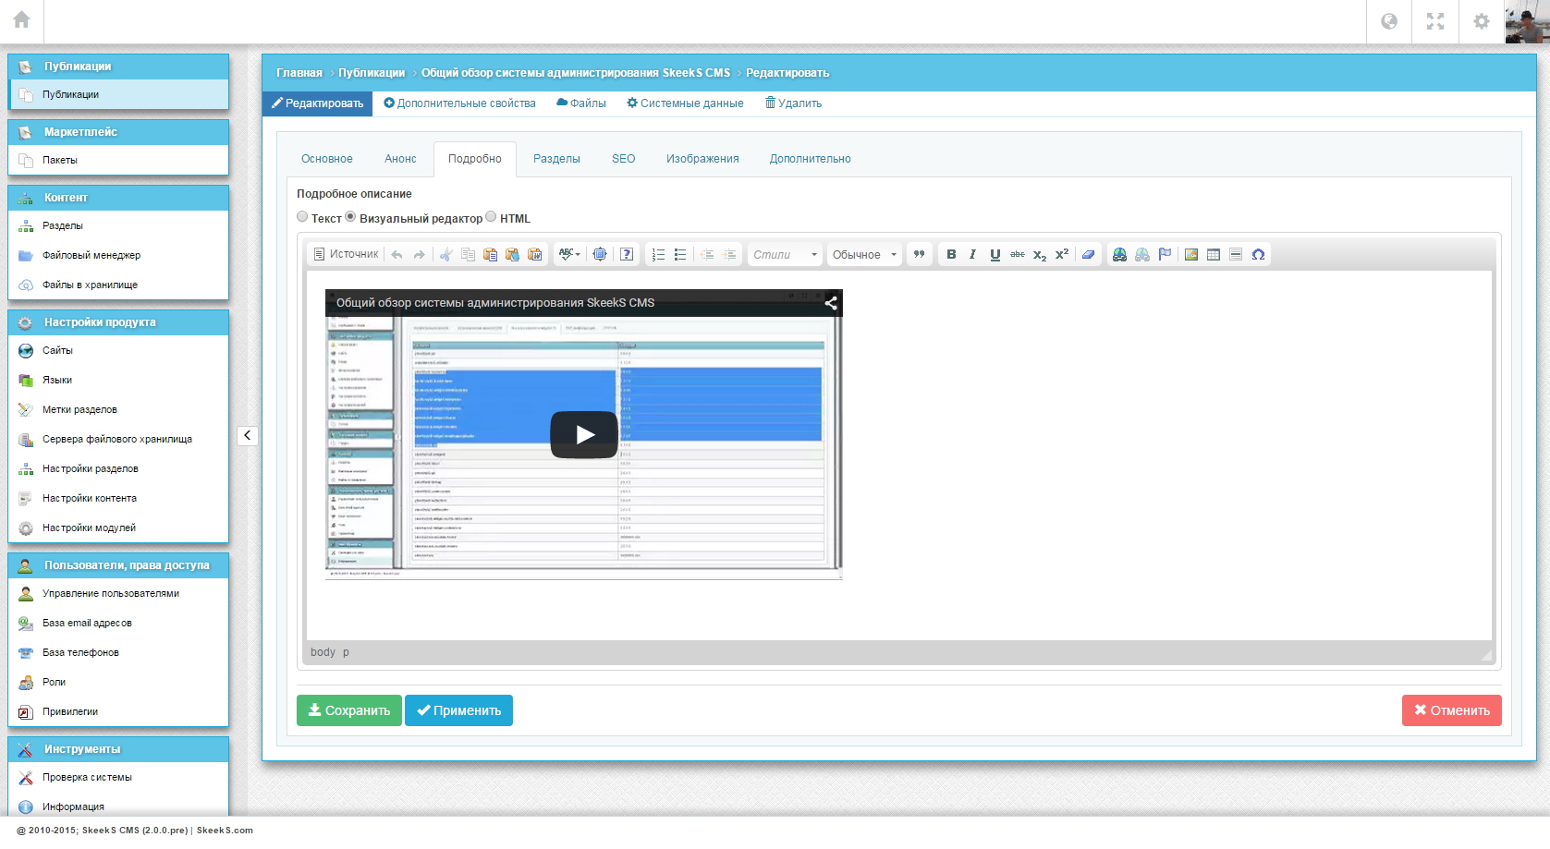Paste from clipboard icon

click(x=490, y=254)
